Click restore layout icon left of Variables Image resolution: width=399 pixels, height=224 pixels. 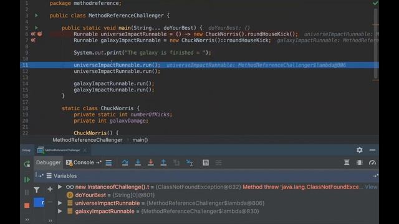coord(39,175)
